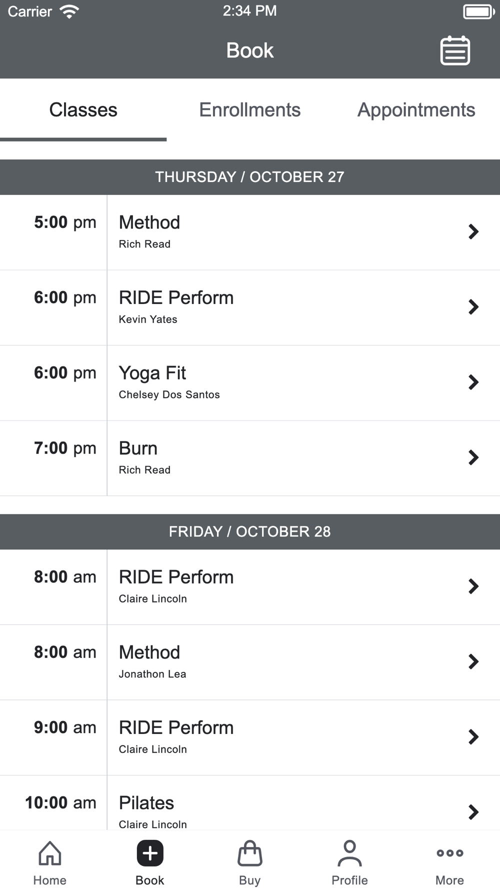Screen dimensions: 500x889
Task: Switch to the Enrollments tab
Action: point(249,110)
